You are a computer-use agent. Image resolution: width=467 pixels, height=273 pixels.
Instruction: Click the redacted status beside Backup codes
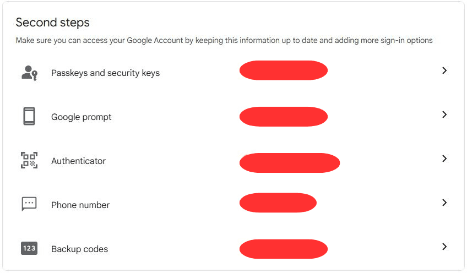point(284,249)
